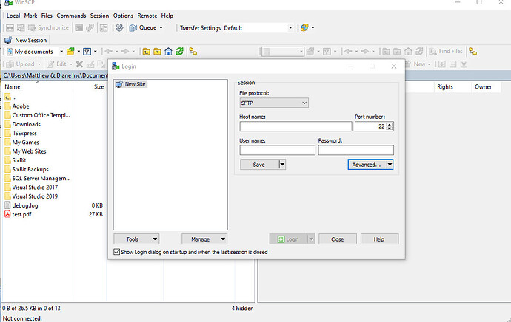Open the Remote menu

tap(147, 16)
